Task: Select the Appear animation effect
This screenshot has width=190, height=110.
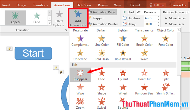Action: click(15, 18)
